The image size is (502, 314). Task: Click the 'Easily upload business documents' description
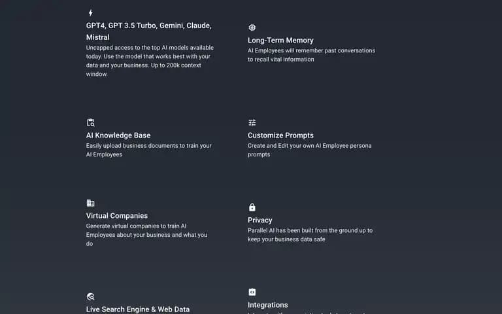(x=149, y=150)
